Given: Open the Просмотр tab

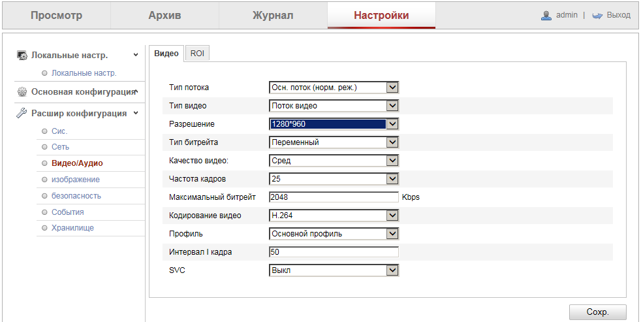Looking at the screenshot, I should (56, 16).
